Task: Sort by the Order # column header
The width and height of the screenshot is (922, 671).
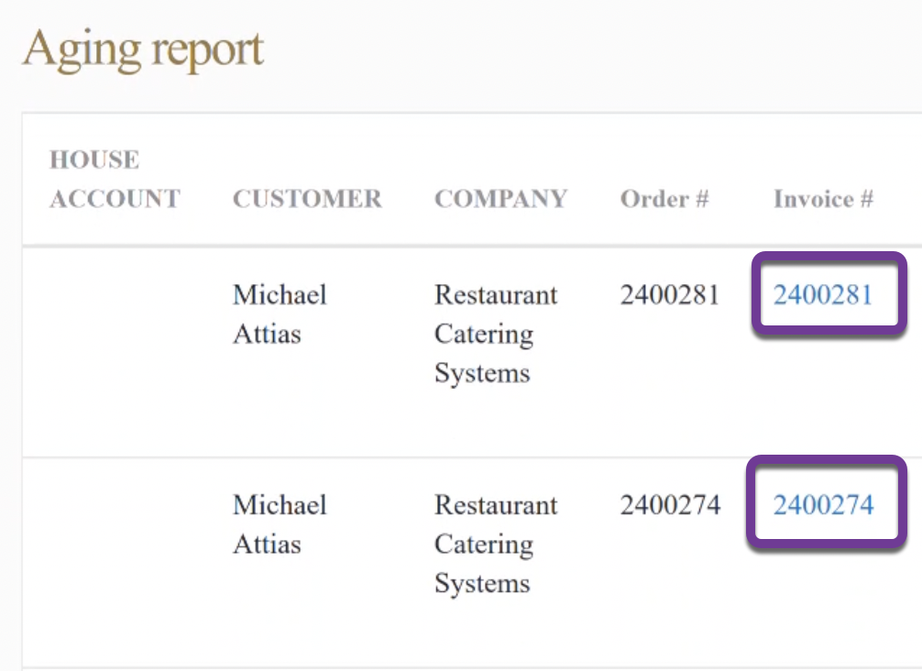Action: pyautogui.click(x=664, y=199)
